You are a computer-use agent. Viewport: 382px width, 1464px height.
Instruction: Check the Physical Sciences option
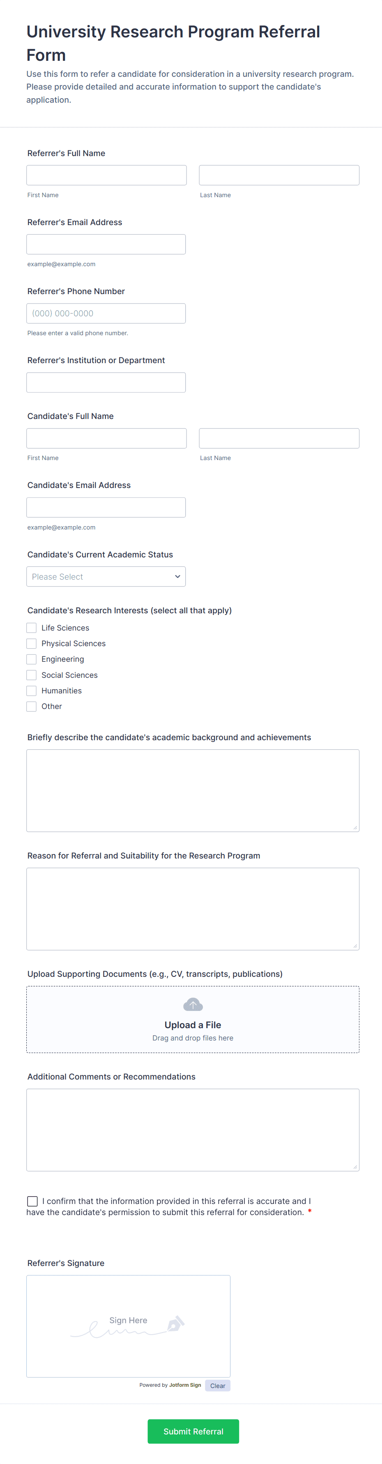click(x=31, y=643)
